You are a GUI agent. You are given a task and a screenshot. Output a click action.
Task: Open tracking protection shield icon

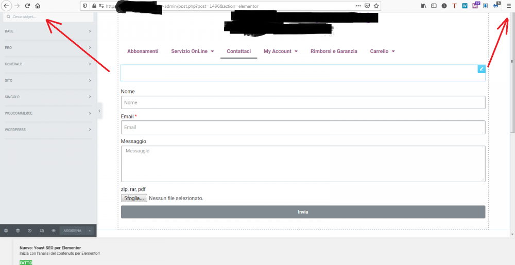(x=85, y=6)
